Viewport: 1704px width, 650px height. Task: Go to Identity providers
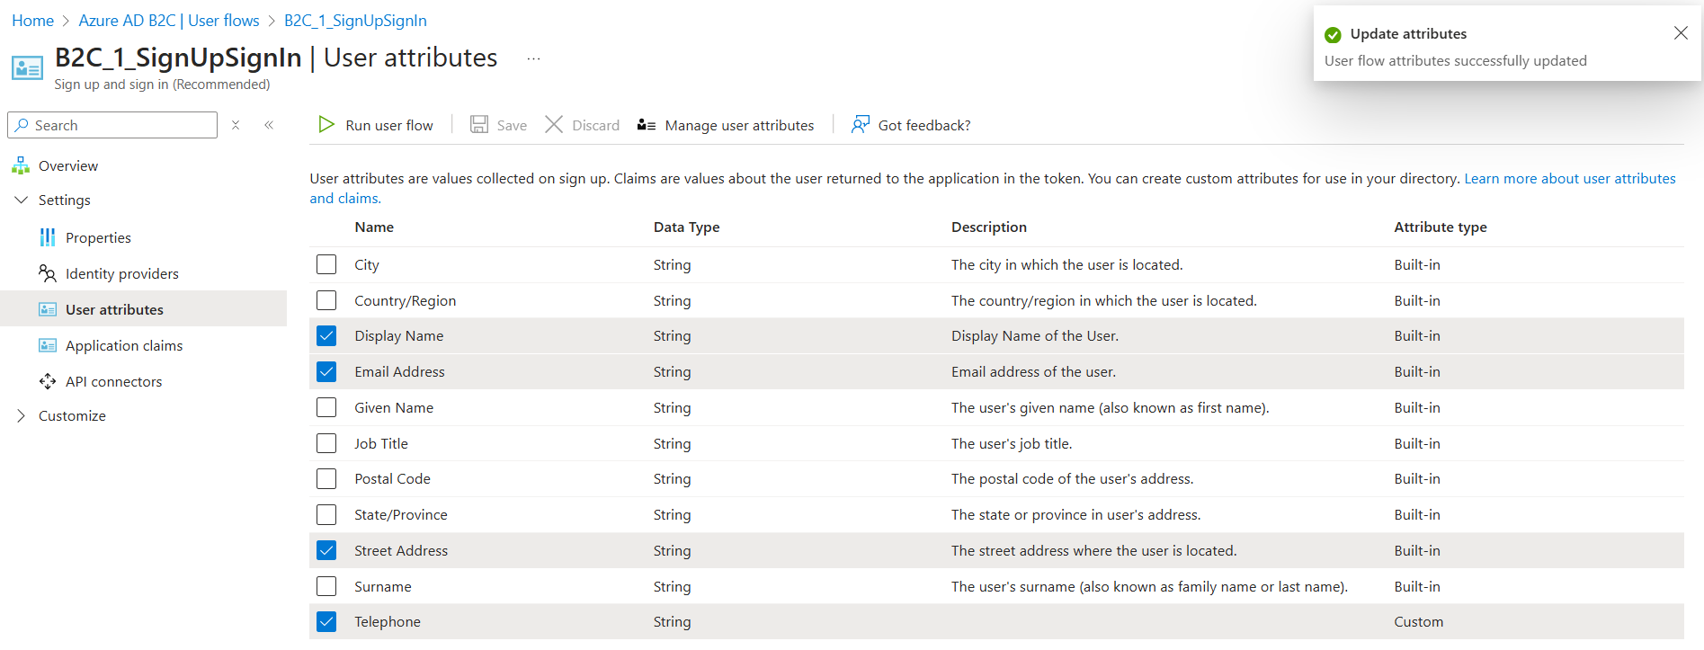pos(121,273)
